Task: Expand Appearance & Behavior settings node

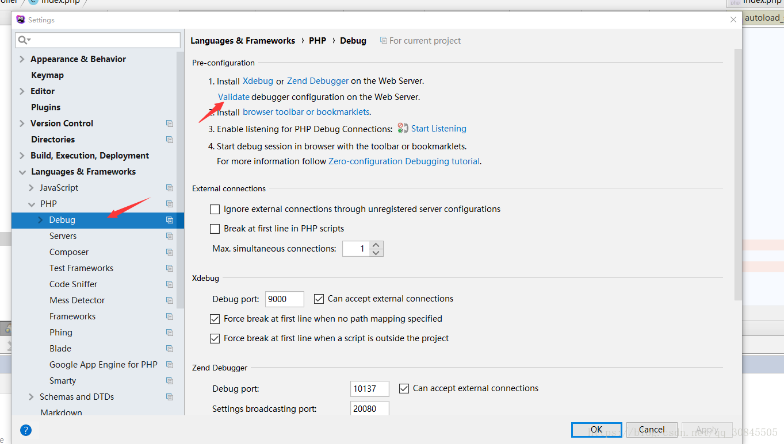Action: click(22, 59)
